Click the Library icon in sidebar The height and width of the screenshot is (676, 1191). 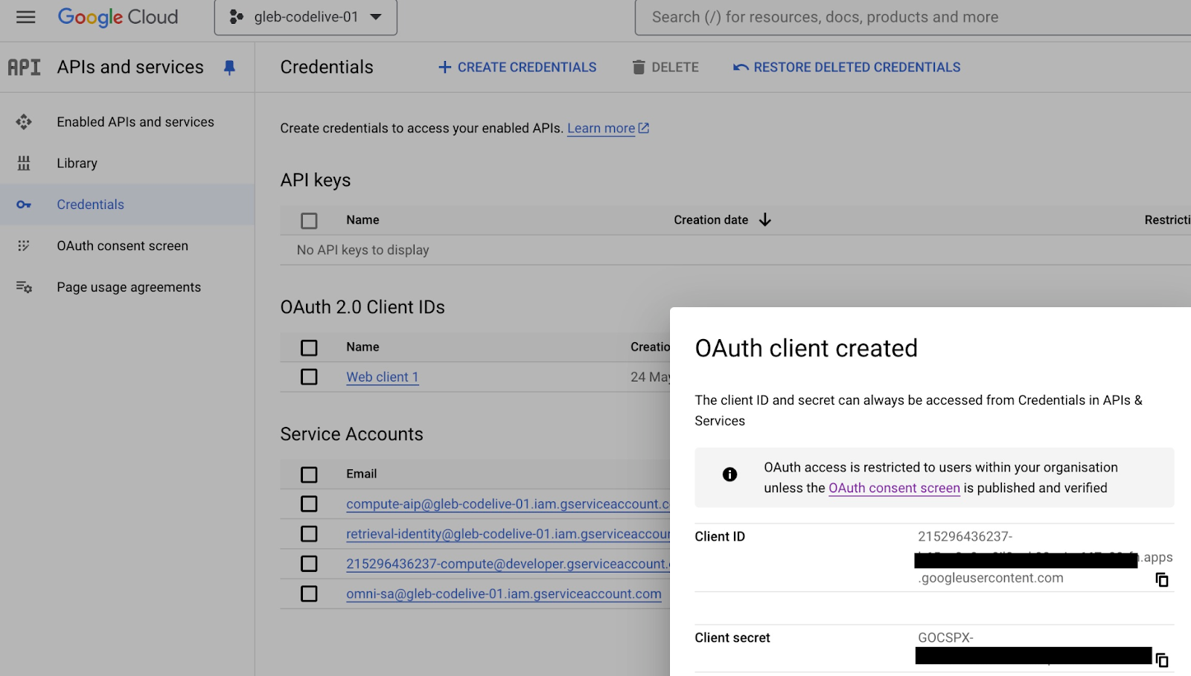pyautogui.click(x=24, y=164)
